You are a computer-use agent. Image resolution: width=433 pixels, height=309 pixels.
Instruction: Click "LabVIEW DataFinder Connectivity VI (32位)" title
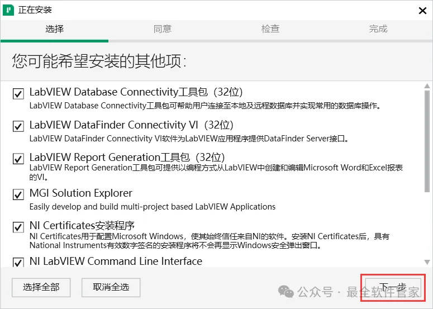coord(131,125)
